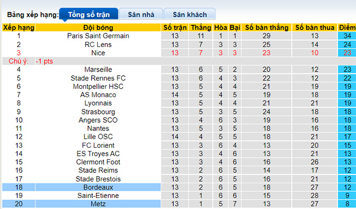Click Saint-Etienne in the standings
Image resolution: width=356 pixels, height=209 pixels.
(x=98, y=195)
